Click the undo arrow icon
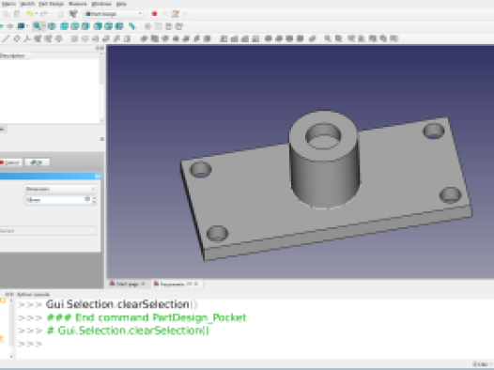The height and width of the screenshot is (370, 494). [30, 14]
